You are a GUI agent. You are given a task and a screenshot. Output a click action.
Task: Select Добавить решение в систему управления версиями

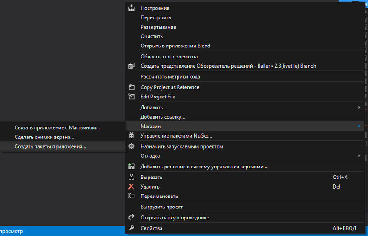click(245, 167)
